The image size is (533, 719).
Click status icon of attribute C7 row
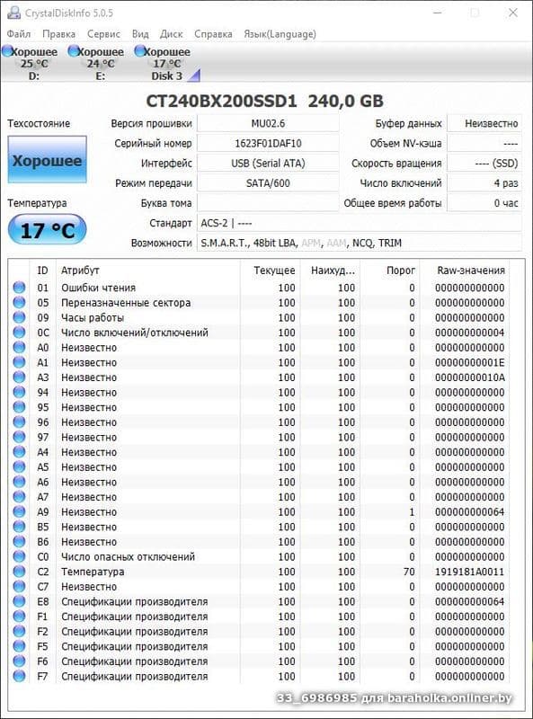[x=19, y=587]
